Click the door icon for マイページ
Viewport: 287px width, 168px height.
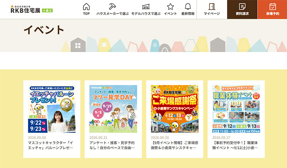coord(212,7)
